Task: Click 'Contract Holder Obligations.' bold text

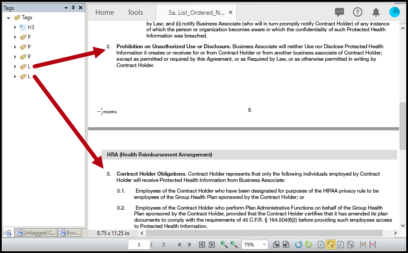Action: [x=152, y=174]
